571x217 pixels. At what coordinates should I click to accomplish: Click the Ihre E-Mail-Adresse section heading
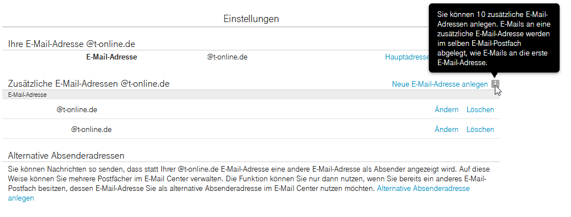click(x=72, y=44)
